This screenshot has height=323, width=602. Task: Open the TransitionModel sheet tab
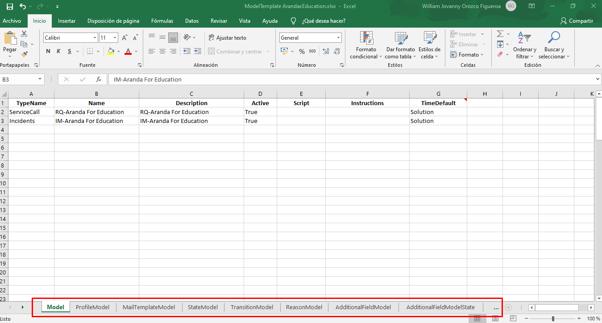coord(252,307)
